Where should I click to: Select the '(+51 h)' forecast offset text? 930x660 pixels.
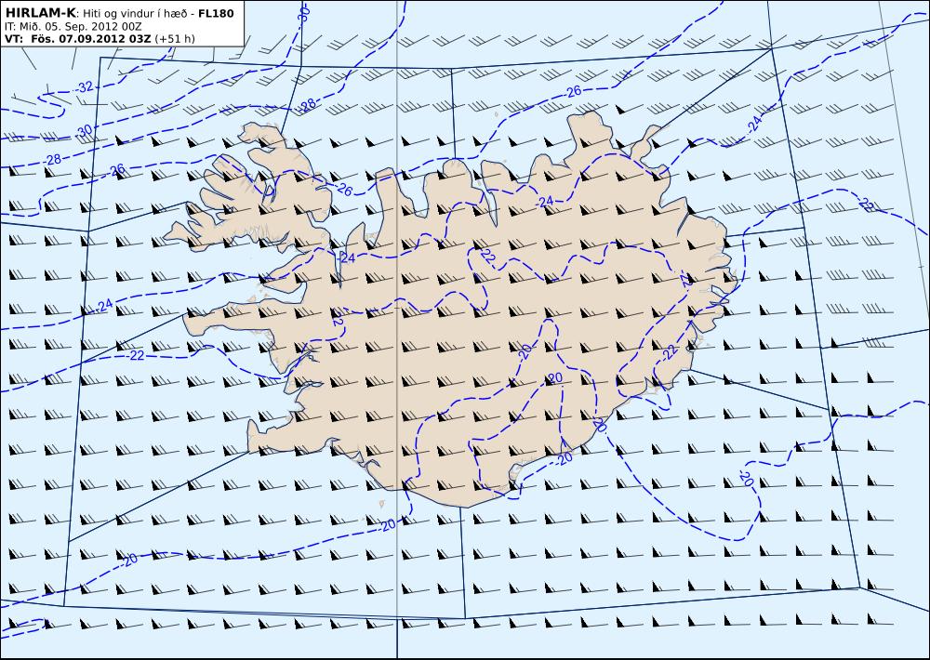175,39
